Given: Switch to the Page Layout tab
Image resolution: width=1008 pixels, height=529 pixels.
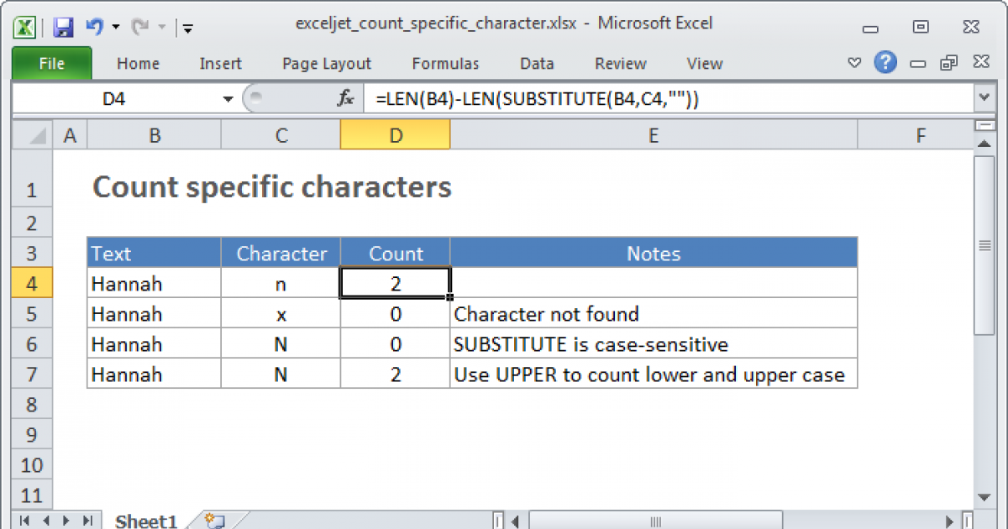Looking at the screenshot, I should [x=326, y=64].
